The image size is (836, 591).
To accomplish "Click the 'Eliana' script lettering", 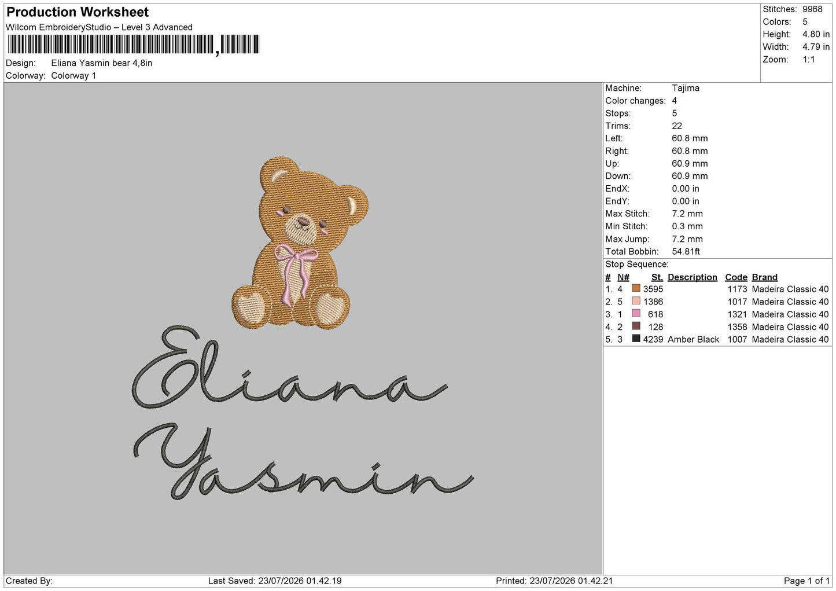I will click(289, 367).
